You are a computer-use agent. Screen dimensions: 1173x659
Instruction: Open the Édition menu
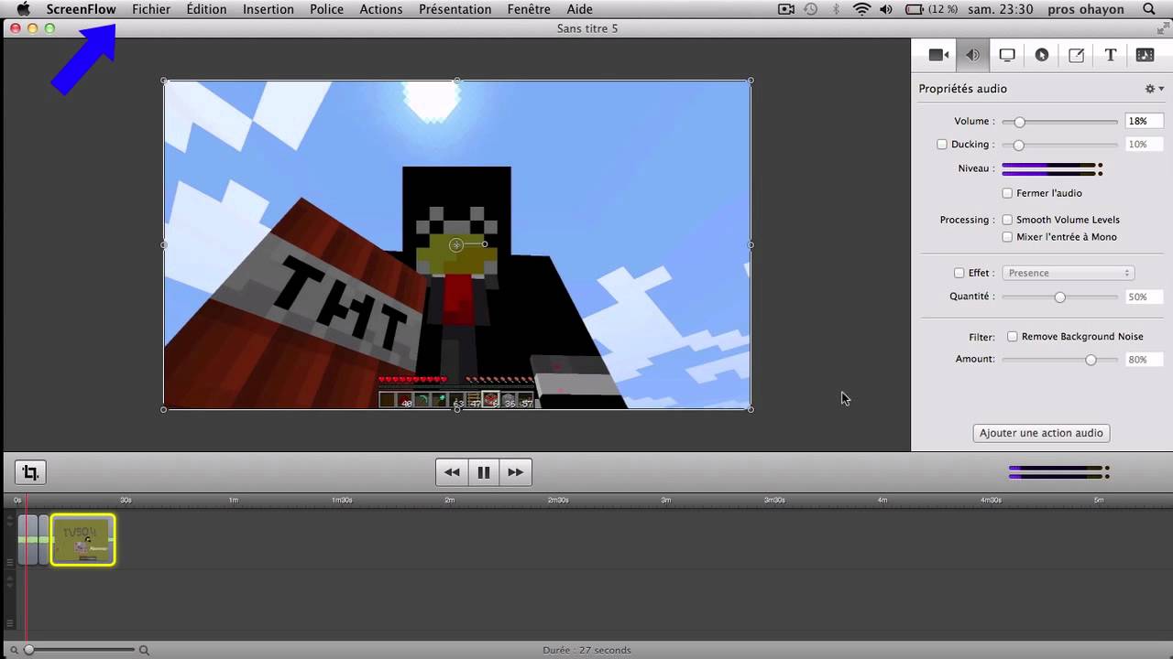coord(206,9)
